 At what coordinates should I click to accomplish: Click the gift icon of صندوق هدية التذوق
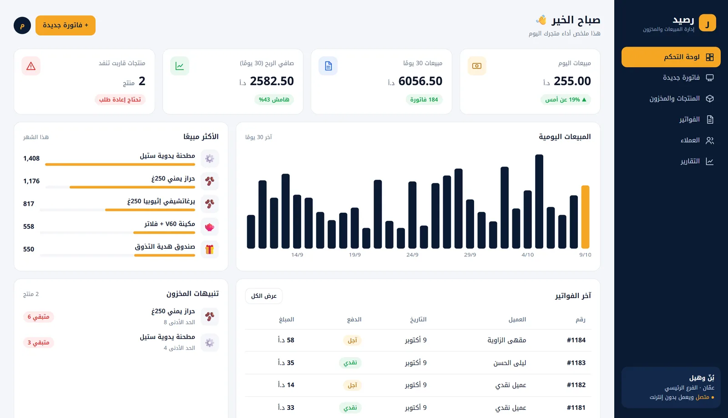click(x=209, y=249)
